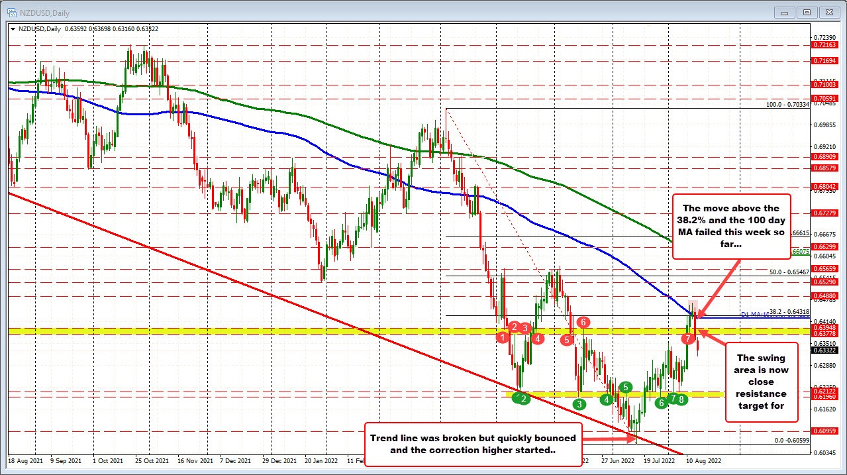Click the 0.71694 red price level label
Viewport: 847px width, 475px height.
point(824,60)
